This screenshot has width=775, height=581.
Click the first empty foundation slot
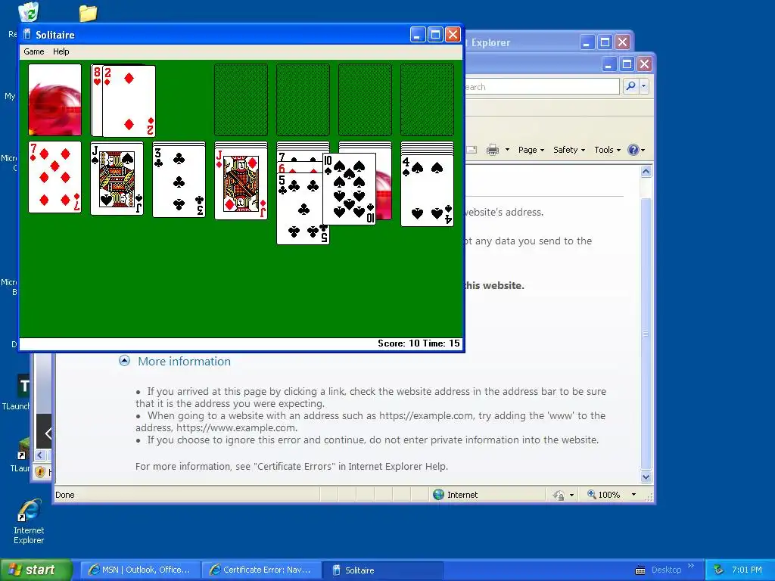pos(241,99)
